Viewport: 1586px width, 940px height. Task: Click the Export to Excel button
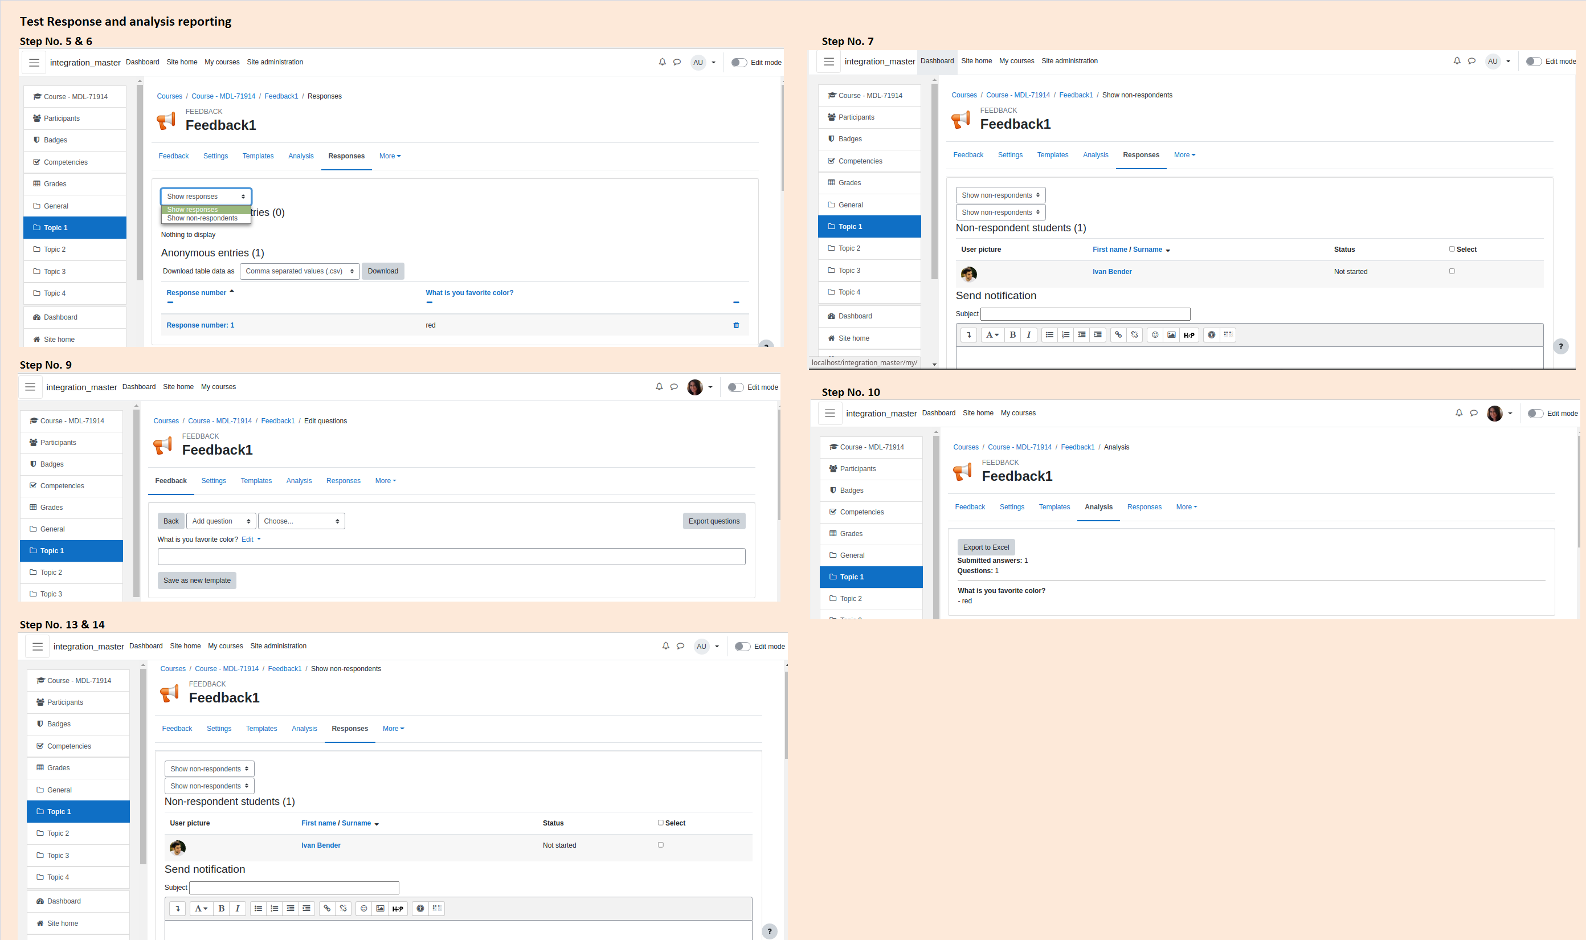tap(986, 547)
